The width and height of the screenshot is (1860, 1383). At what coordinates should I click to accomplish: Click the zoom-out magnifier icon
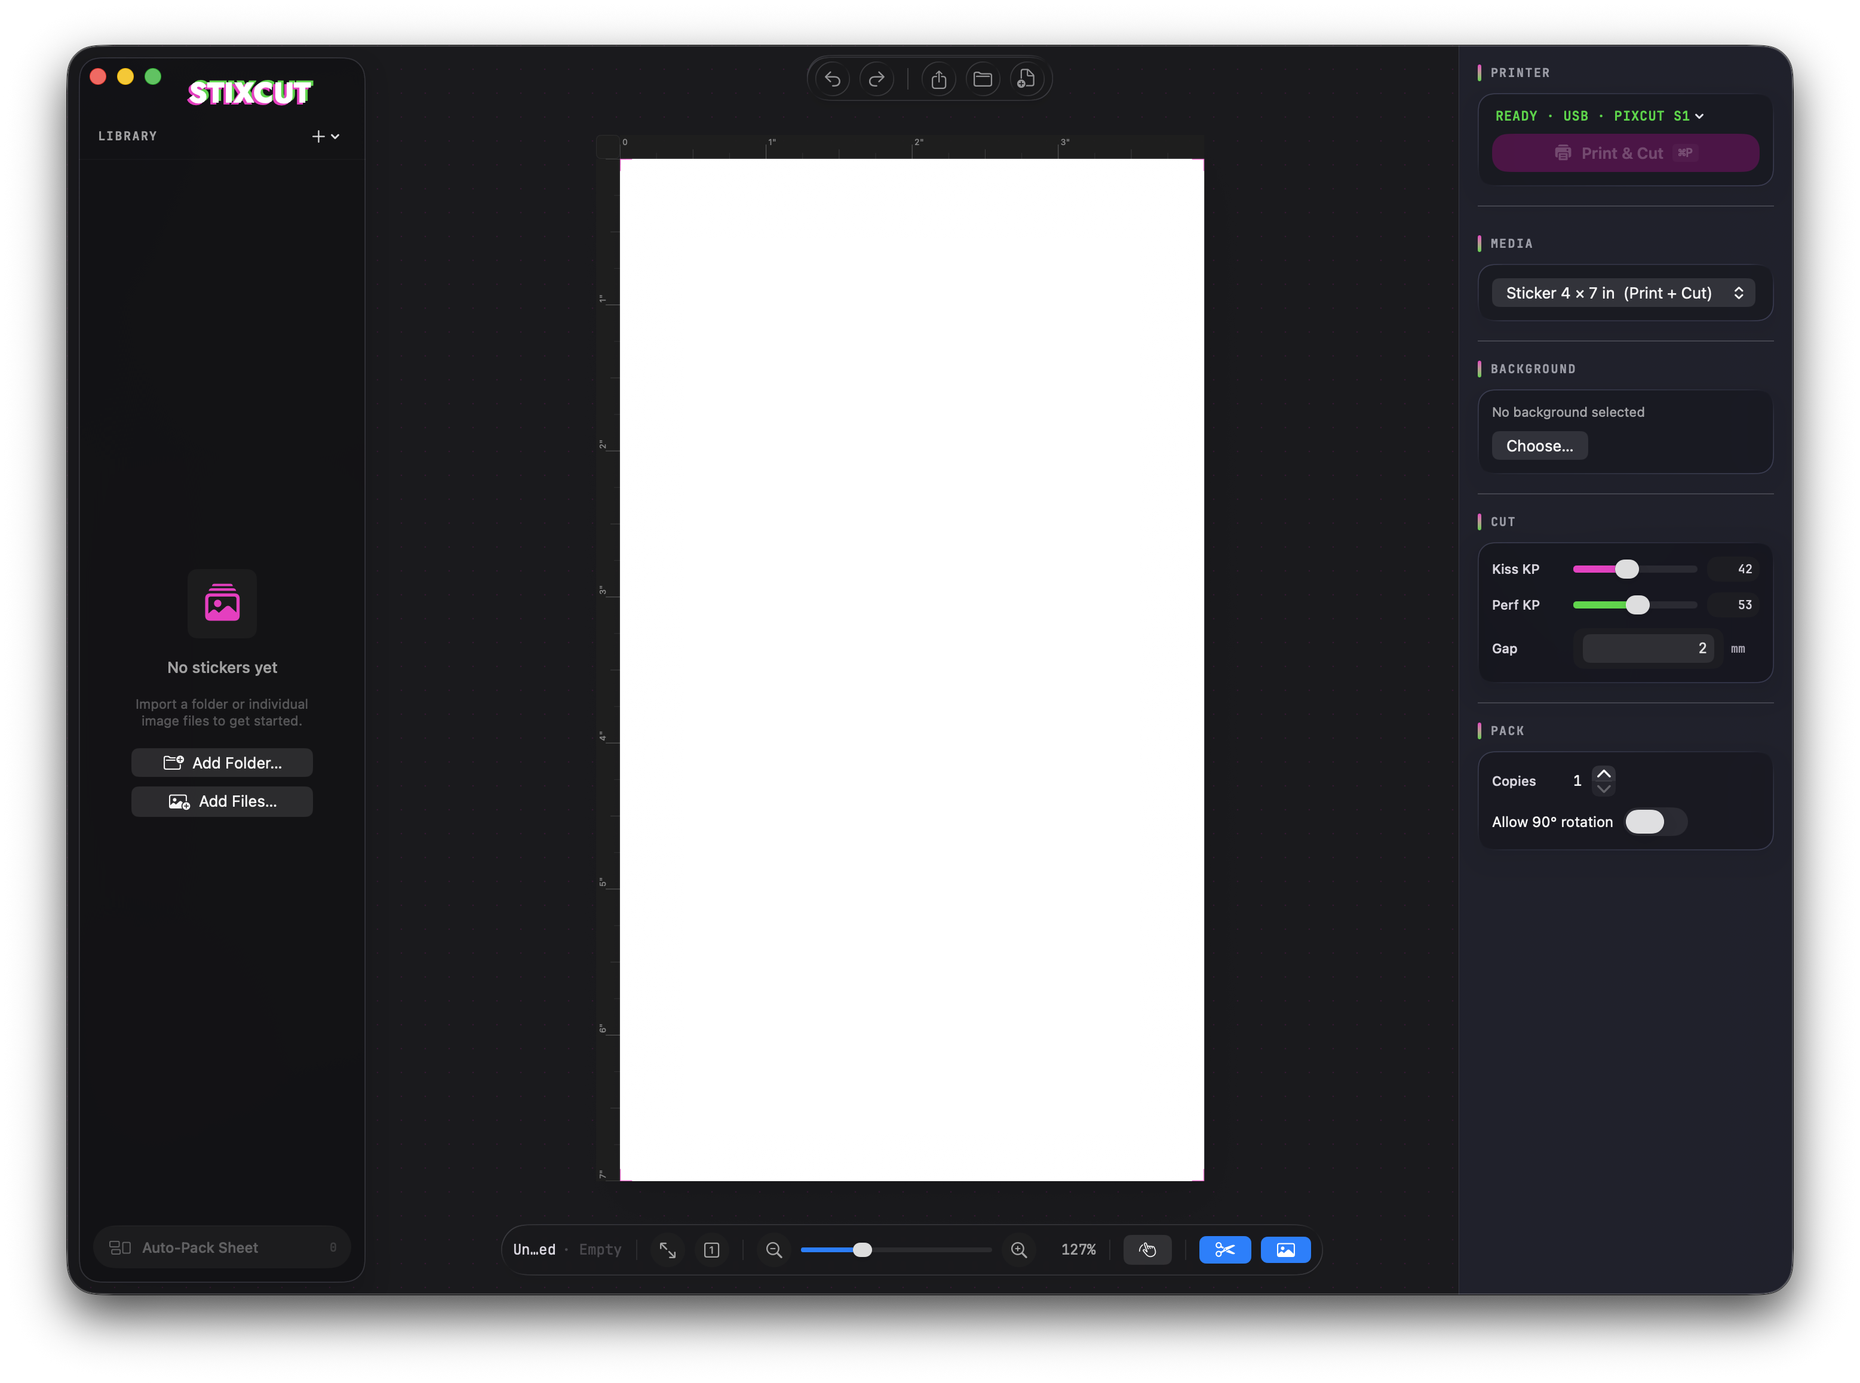[x=774, y=1250]
